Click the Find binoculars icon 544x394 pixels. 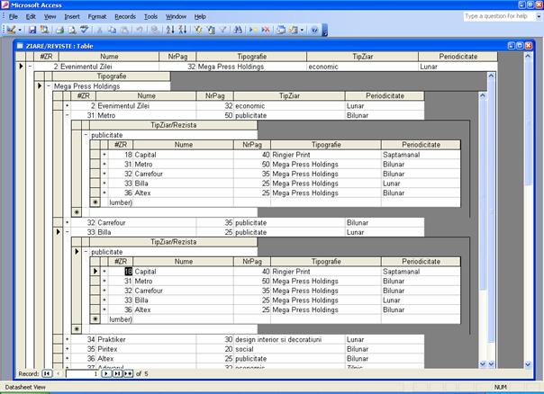click(239, 30)
